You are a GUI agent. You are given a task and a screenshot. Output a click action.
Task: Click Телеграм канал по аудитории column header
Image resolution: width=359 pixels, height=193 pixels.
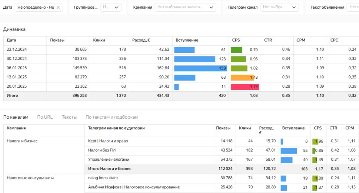pyautogui.click(x=116, y=128)
